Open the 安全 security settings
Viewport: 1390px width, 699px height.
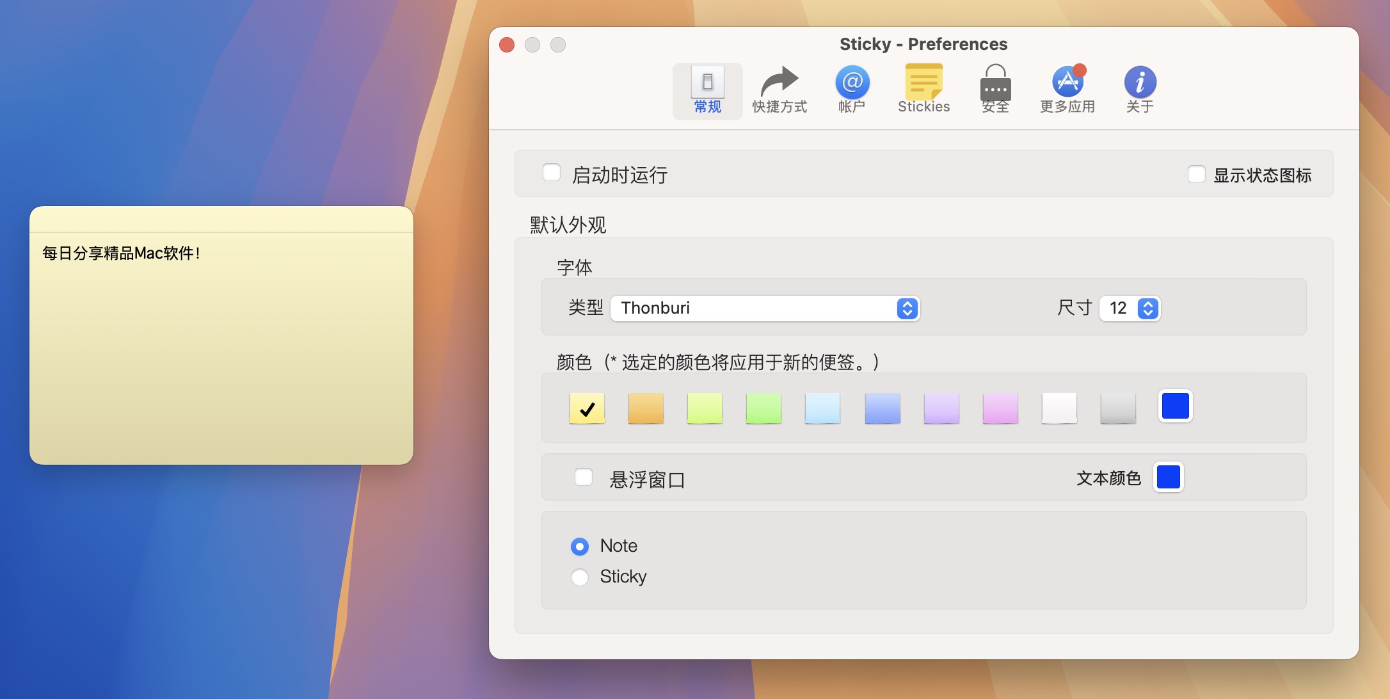pos(995,90)
